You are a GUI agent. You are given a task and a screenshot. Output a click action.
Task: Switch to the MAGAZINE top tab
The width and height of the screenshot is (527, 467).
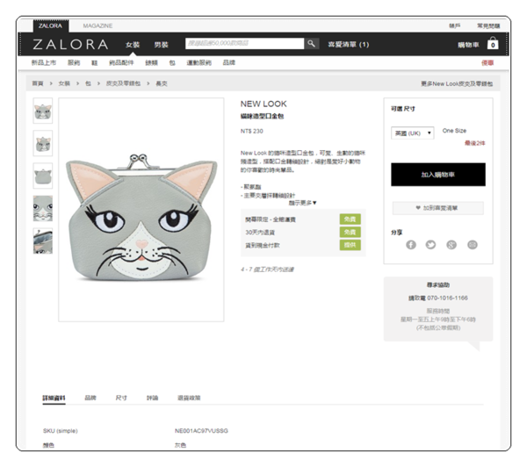click(97, 25)
